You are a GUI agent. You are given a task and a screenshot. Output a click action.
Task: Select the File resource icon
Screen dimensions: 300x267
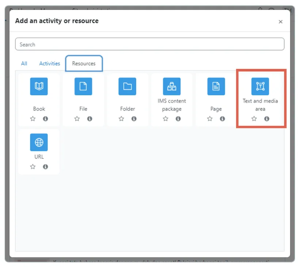pos(83,87)
